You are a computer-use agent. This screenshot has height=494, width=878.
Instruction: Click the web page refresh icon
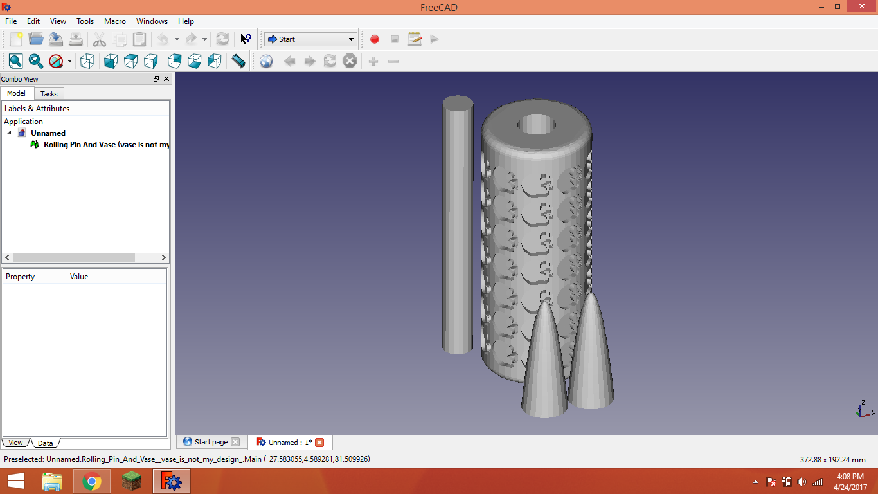click(330, 61)
